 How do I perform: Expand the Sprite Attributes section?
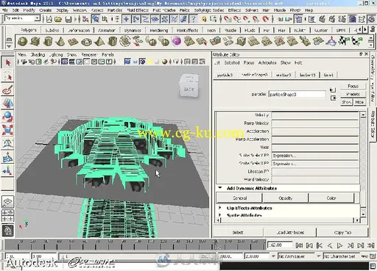coord(220,215)
